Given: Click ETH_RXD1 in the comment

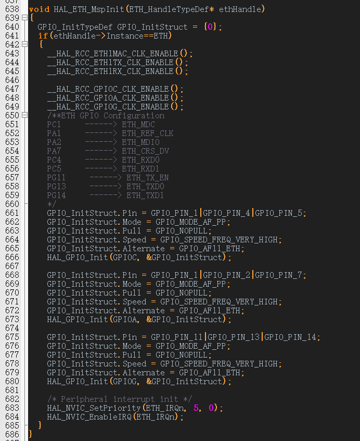Looking at the screenshot, I should point(140,169).
